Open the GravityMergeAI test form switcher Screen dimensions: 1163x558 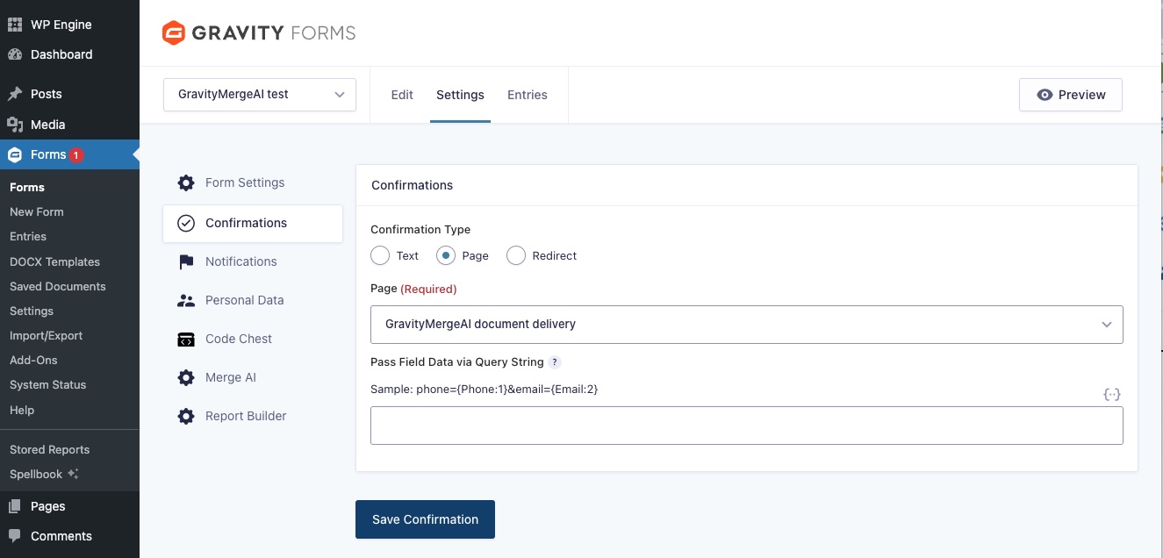pos(260,95)
